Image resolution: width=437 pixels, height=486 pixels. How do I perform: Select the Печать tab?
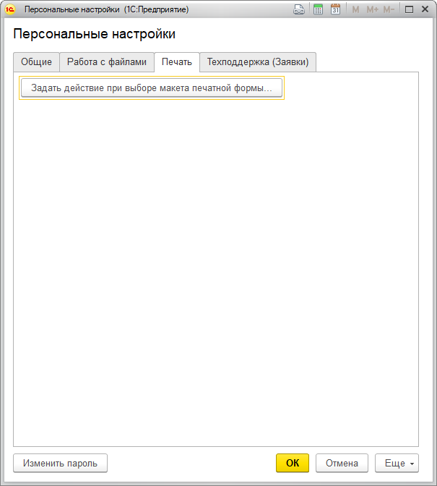point(177,62)
